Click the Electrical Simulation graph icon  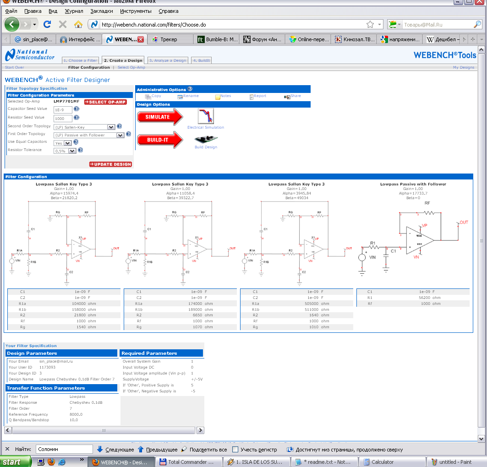coord(206,116)
